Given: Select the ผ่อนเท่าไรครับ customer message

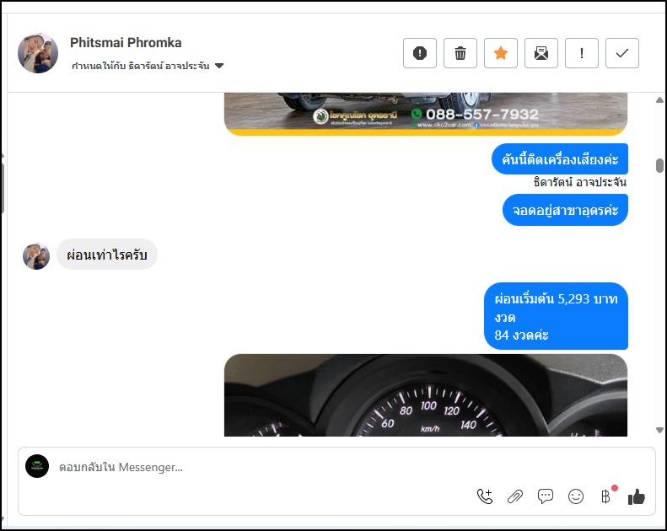Looking at the screenshot, I should [x=107, y=255].
